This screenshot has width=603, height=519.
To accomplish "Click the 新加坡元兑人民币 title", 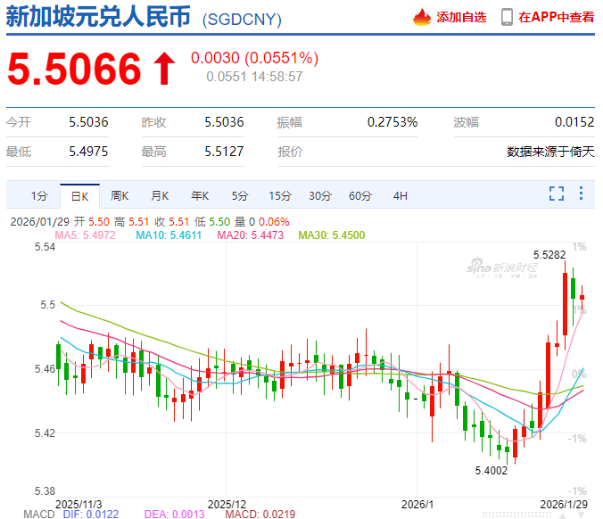I will [x=100, y=17].
